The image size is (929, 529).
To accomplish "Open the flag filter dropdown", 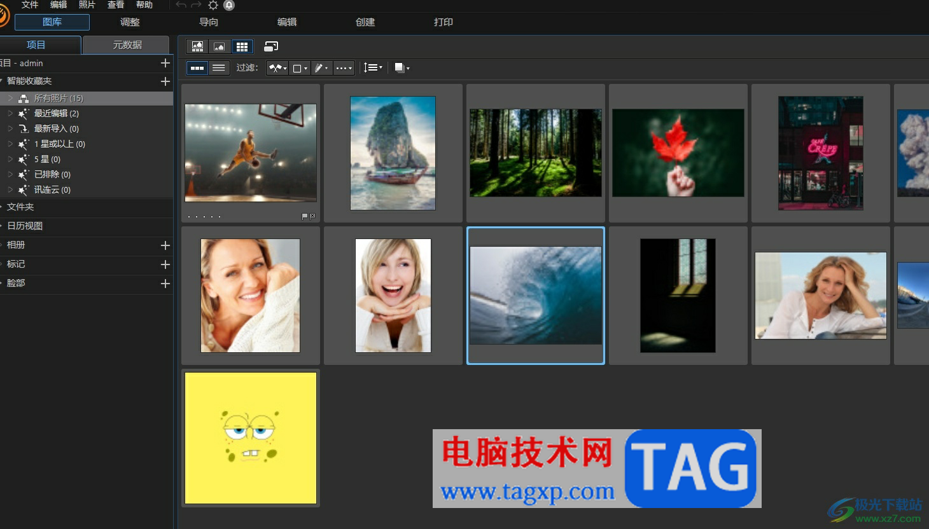I will (x=277, y=68).
